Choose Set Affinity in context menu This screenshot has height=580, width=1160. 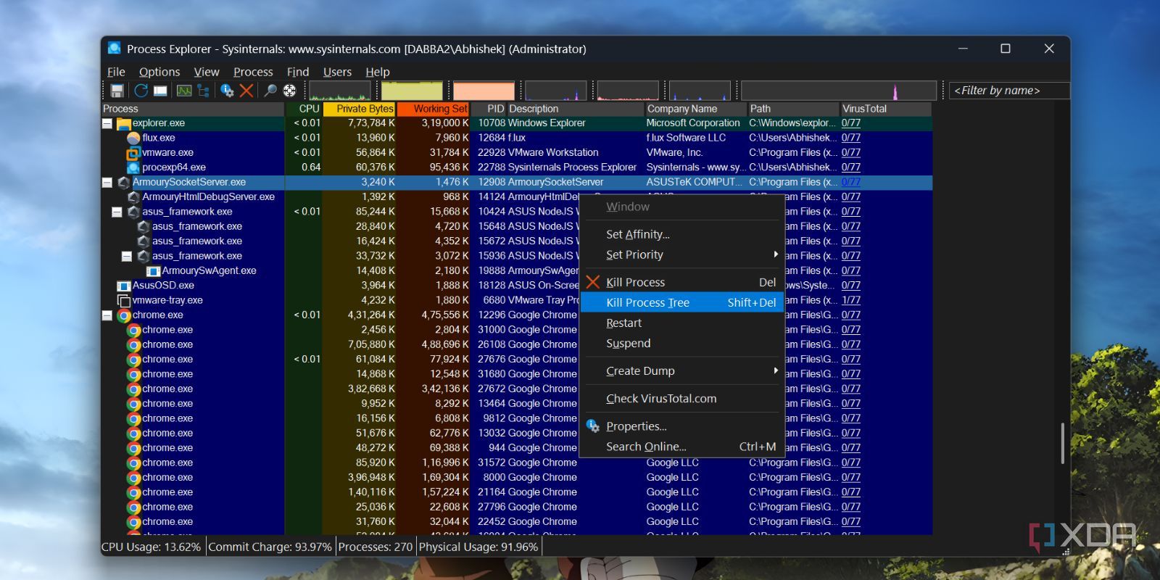coord(681,234)
